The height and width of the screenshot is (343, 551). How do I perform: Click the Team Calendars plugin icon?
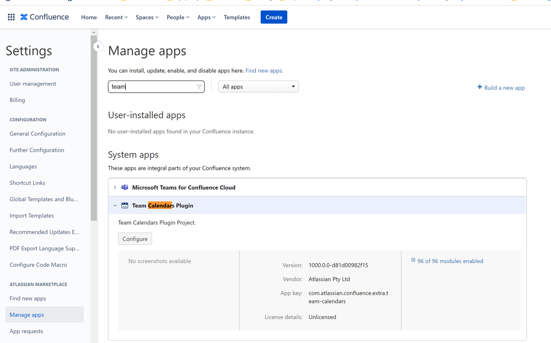tap(125, 206)
